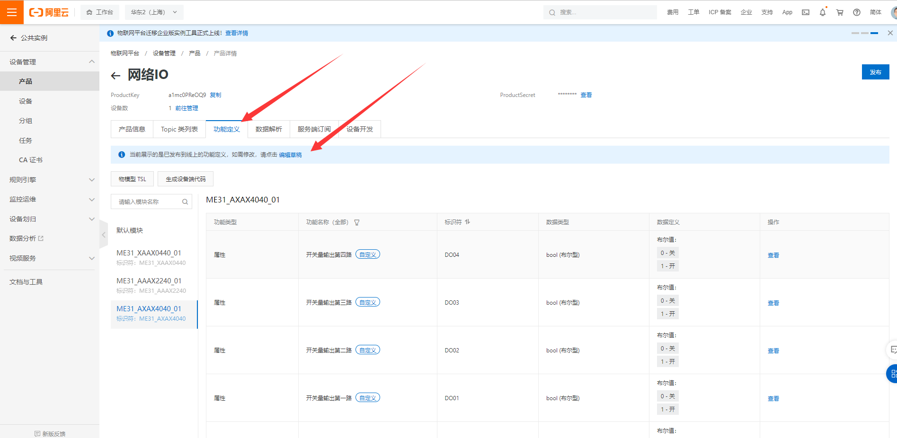Open ICP 备案 in the top bar
This screenshot has width=897, height=438.
(x=720, y=12)
